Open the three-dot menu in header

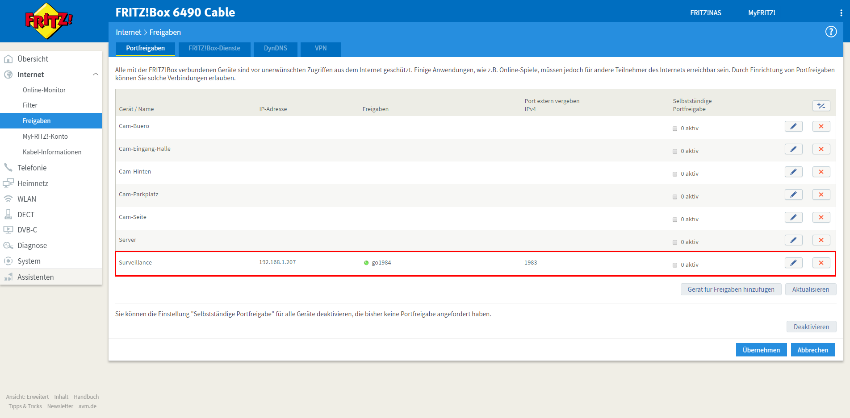[841, 13]
